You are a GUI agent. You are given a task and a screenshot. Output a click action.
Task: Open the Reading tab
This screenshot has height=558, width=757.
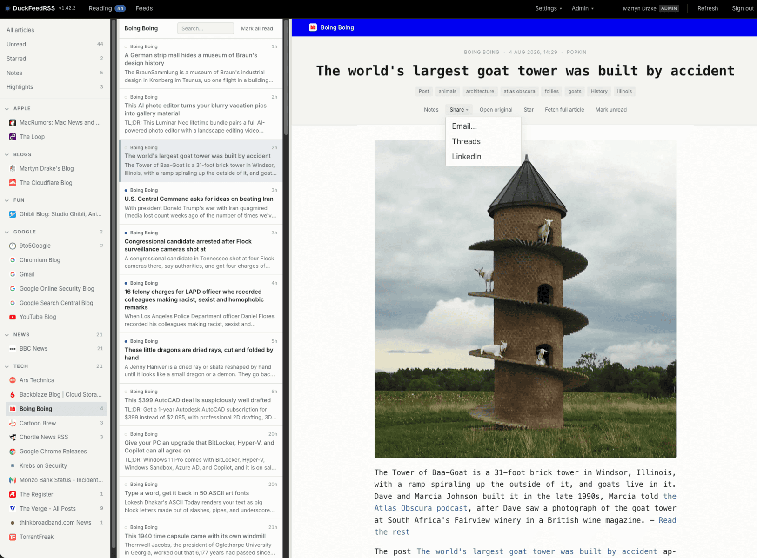(107, 8)
